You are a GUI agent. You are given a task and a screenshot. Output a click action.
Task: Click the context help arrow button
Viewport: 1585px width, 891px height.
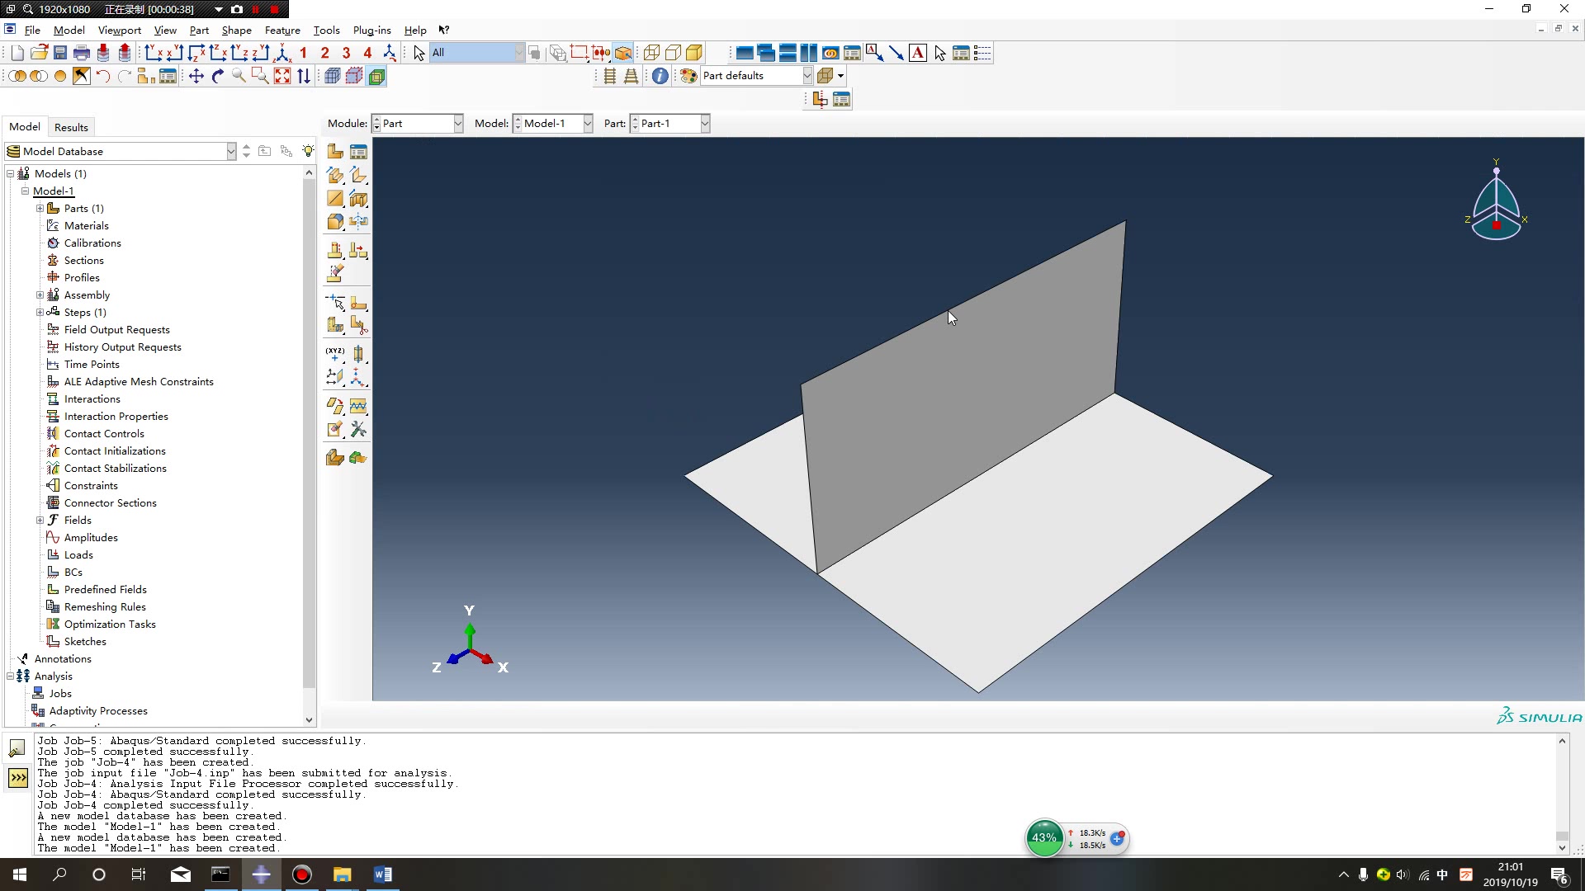[443, 30]
